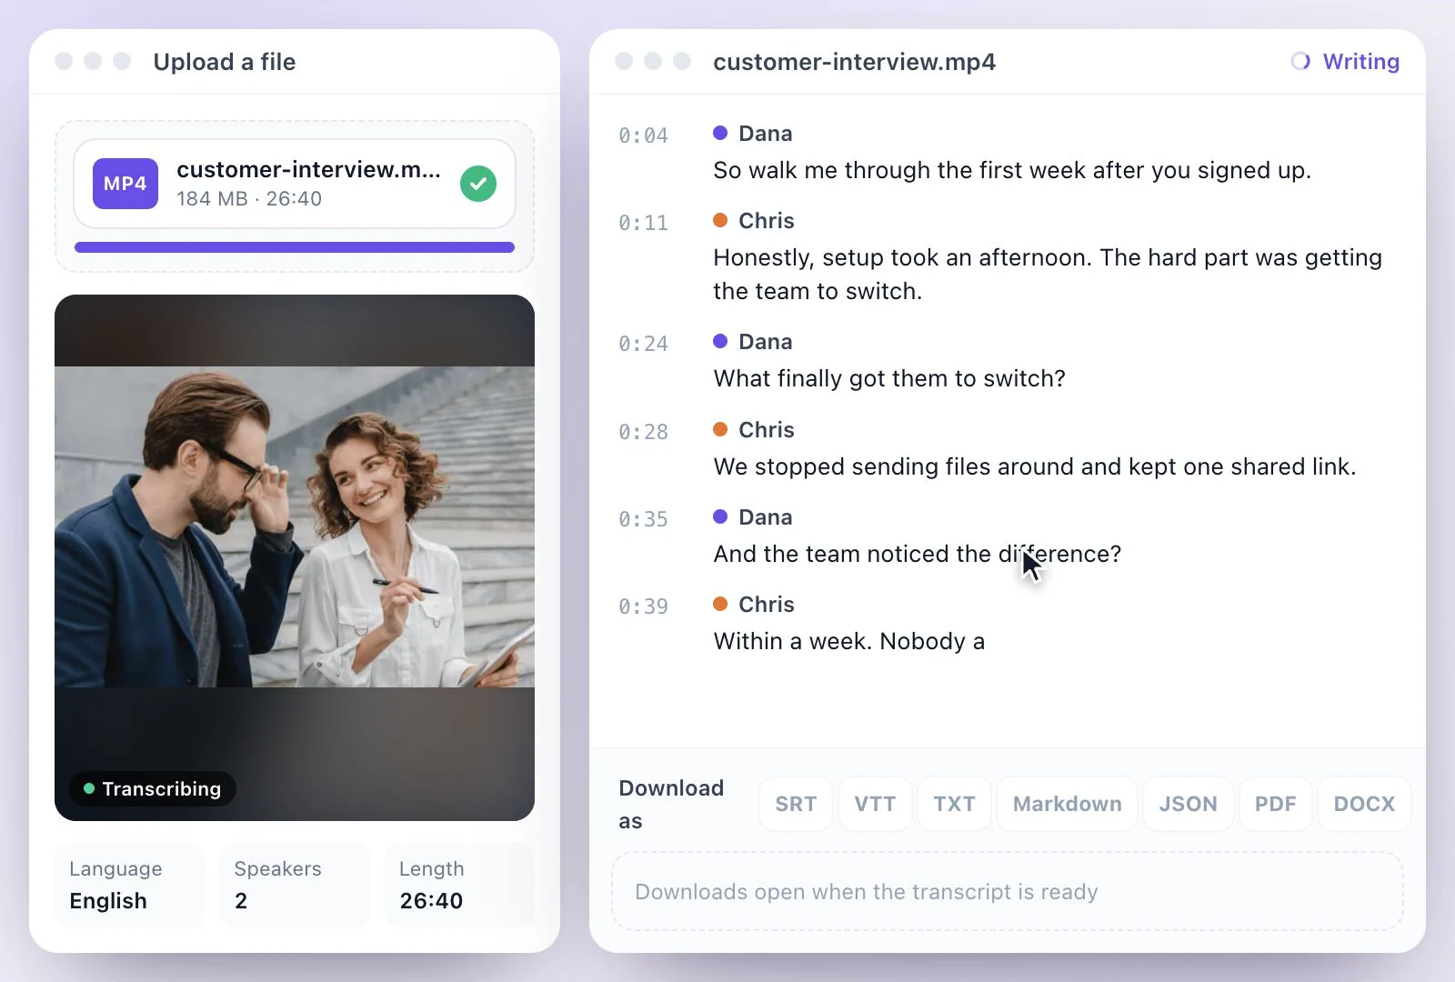Click the "Downloads open when the transcript is ready" notice
Viewport: 1455px width, 982px height.
click(1008, 891)
